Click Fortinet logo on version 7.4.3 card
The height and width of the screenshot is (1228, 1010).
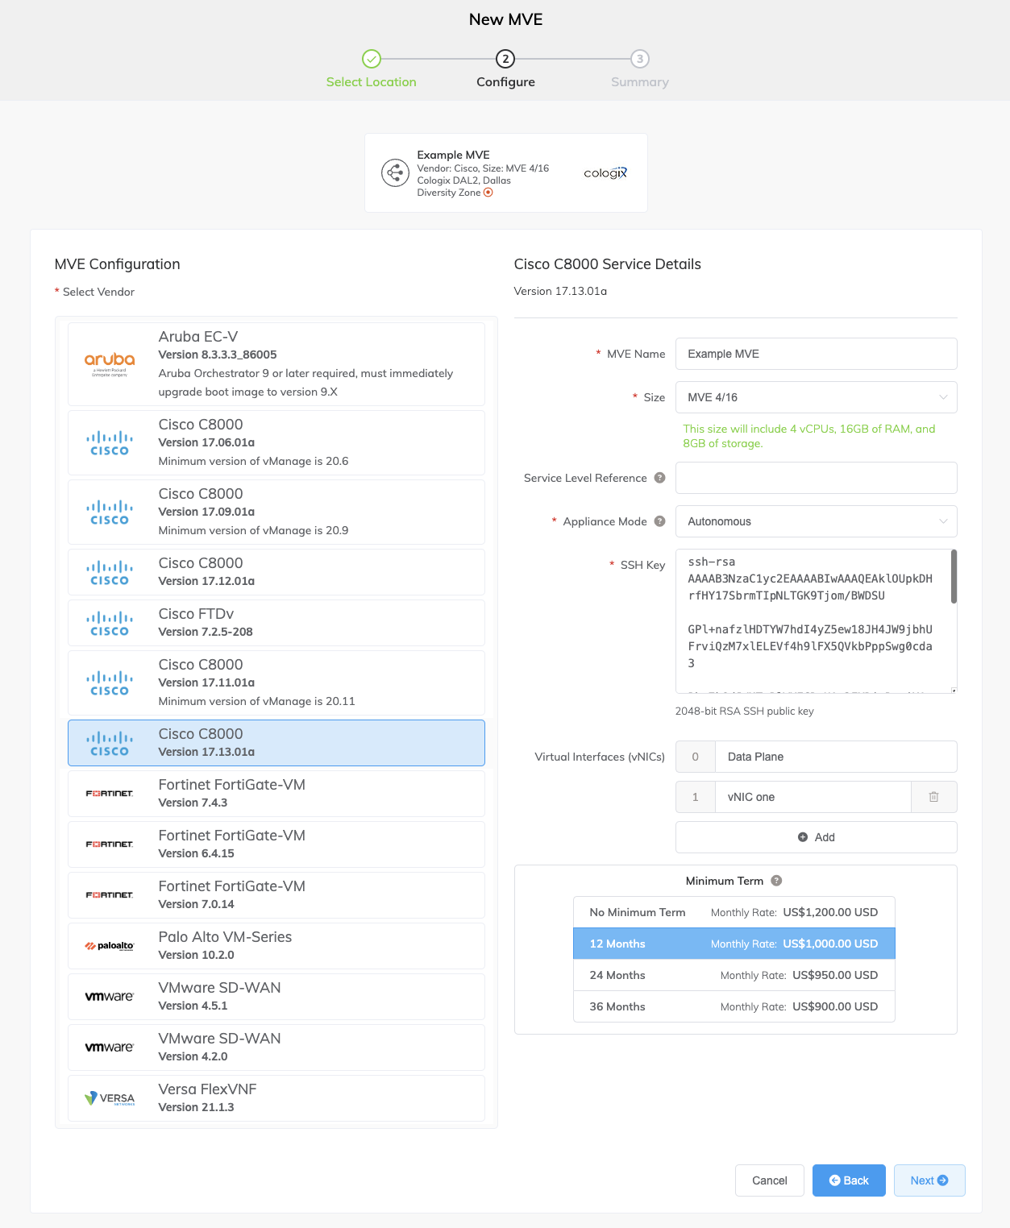(x=110, y=794)
